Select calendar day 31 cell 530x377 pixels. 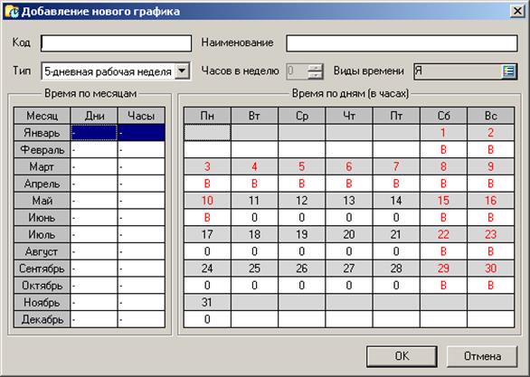point(207,302)
